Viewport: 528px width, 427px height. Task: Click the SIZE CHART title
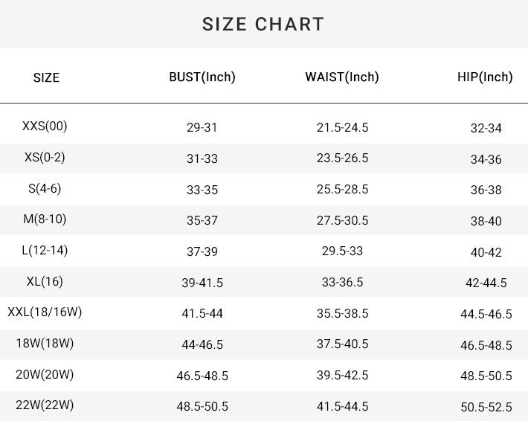coord(263,24)
